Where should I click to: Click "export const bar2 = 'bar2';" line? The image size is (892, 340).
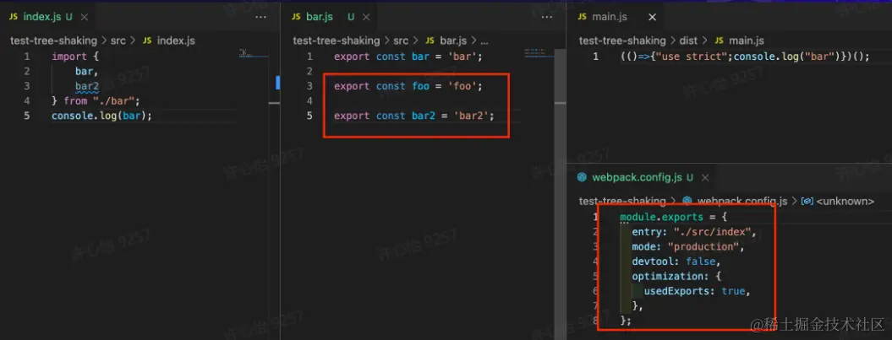click(x=414, y=116)
